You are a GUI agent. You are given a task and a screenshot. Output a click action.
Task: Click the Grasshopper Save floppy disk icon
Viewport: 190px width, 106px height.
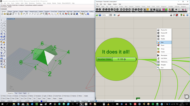pyautogui.click(x=100, y=15)
